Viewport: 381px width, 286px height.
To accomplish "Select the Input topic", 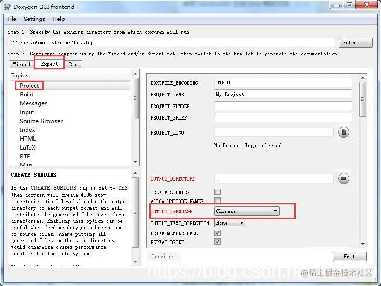I will tap(27, 112).
